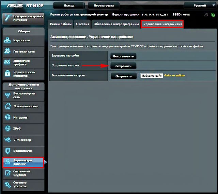218x194 pixels.
Task: Click the Firewall shield icon
Action: tap(7, 151)
